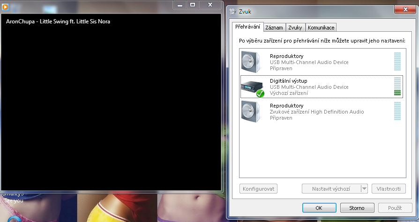Select 'Digitální výstup' device name text
The image size is (419, 222).
tap(289, 81)
